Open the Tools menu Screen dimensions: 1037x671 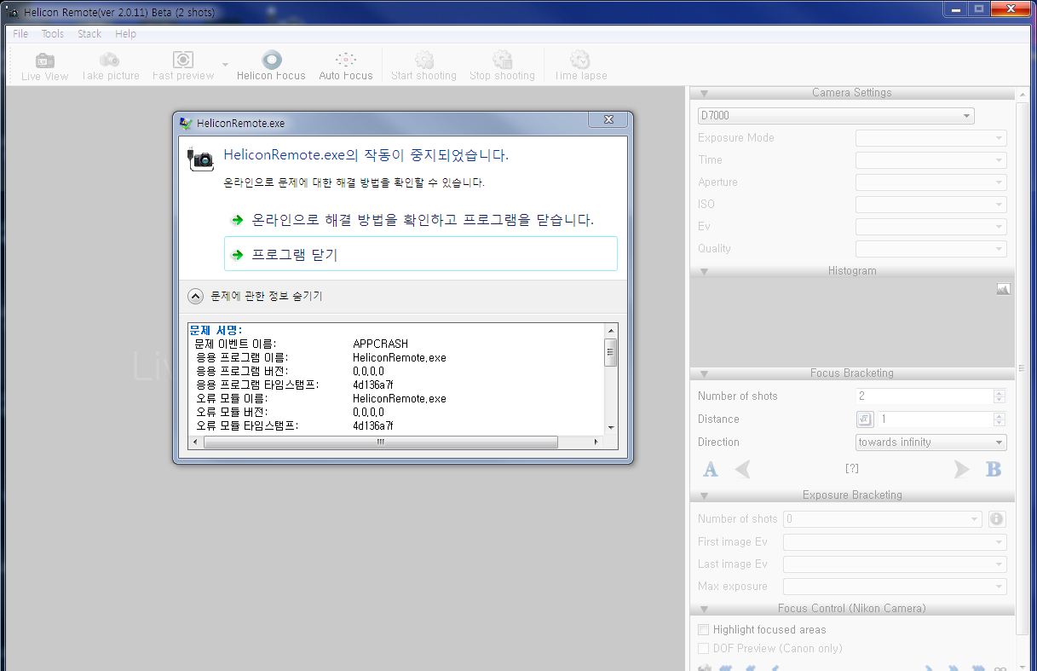tap(53, 34)
